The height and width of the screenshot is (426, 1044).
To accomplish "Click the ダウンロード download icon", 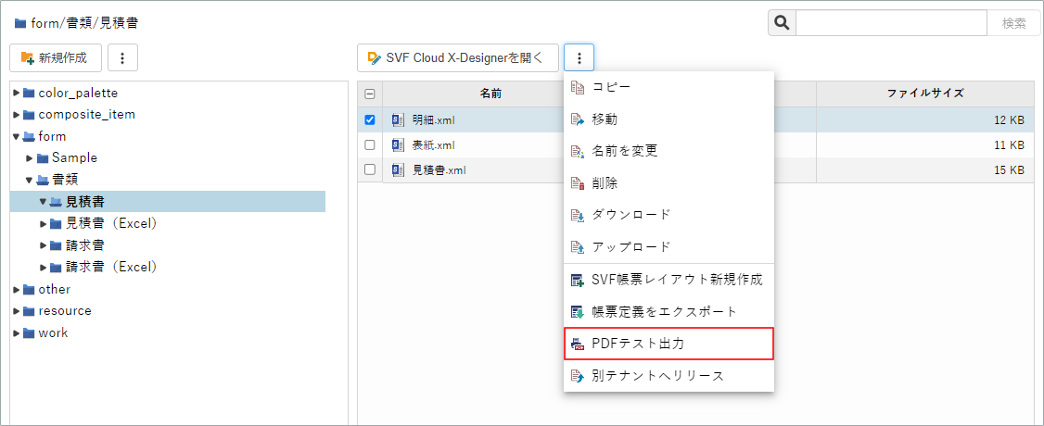I will click(578, 216).
